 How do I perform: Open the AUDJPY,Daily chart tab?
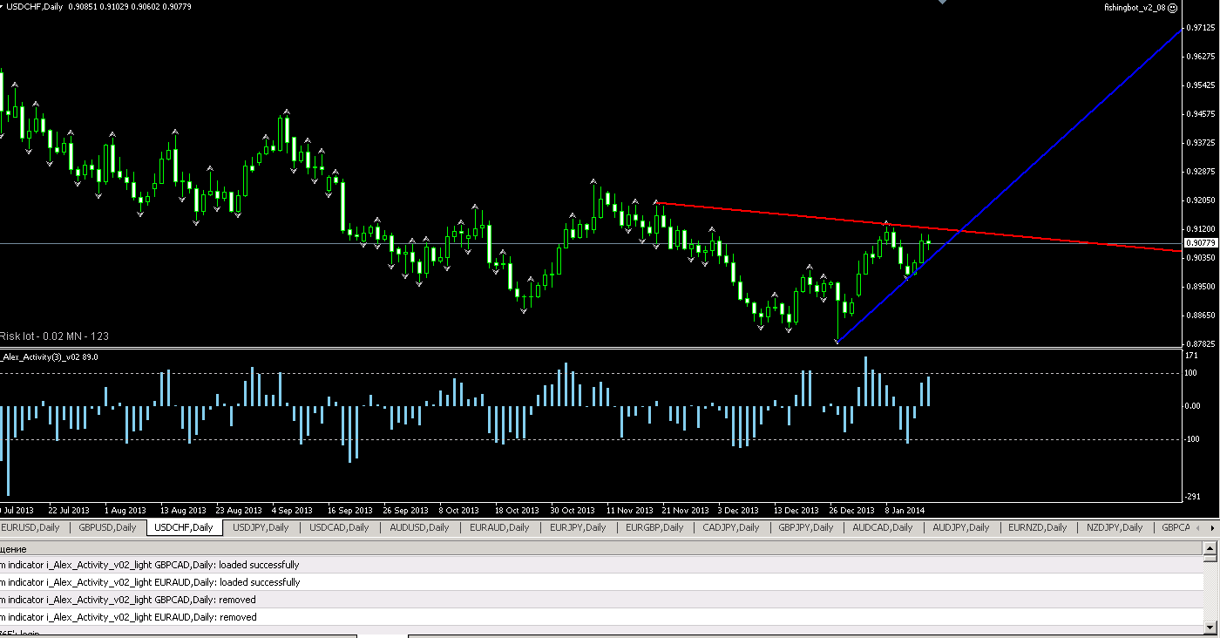point(961,527)
